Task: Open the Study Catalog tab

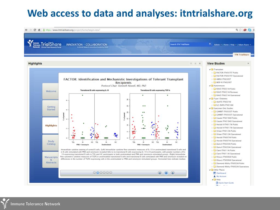Action: click(51, 142)
